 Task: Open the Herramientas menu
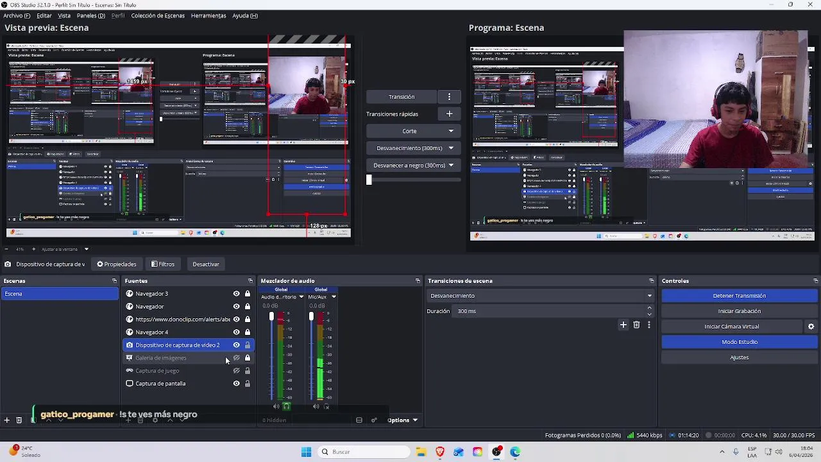pyautogui.click(x=208, y=15)
